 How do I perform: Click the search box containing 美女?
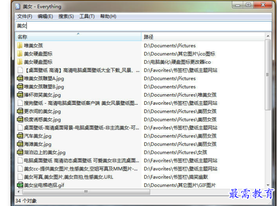click(143, 26)
